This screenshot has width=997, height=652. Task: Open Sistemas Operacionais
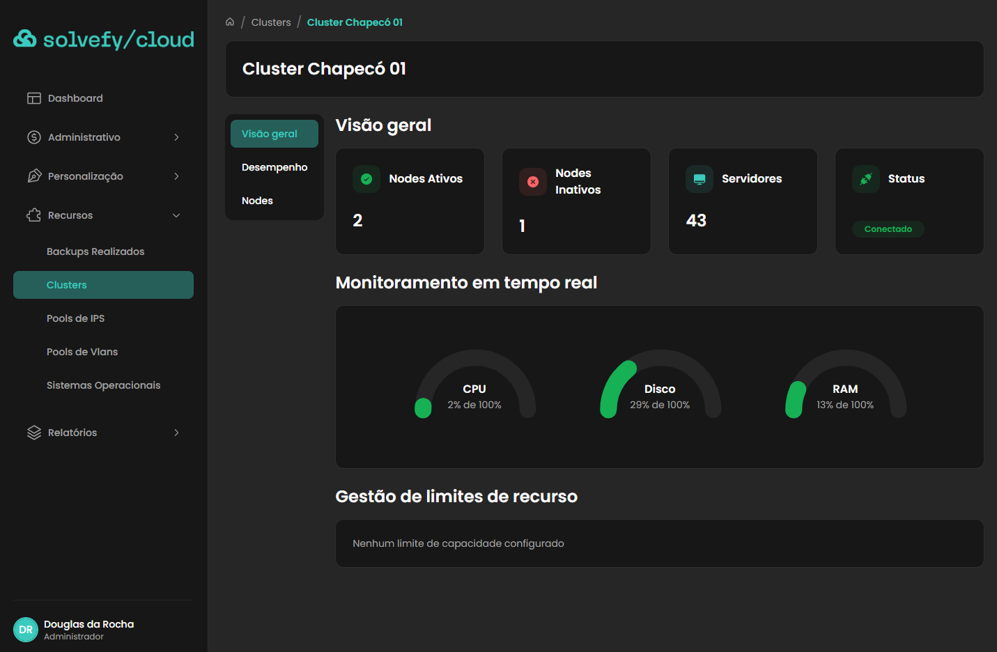[103, 385]
